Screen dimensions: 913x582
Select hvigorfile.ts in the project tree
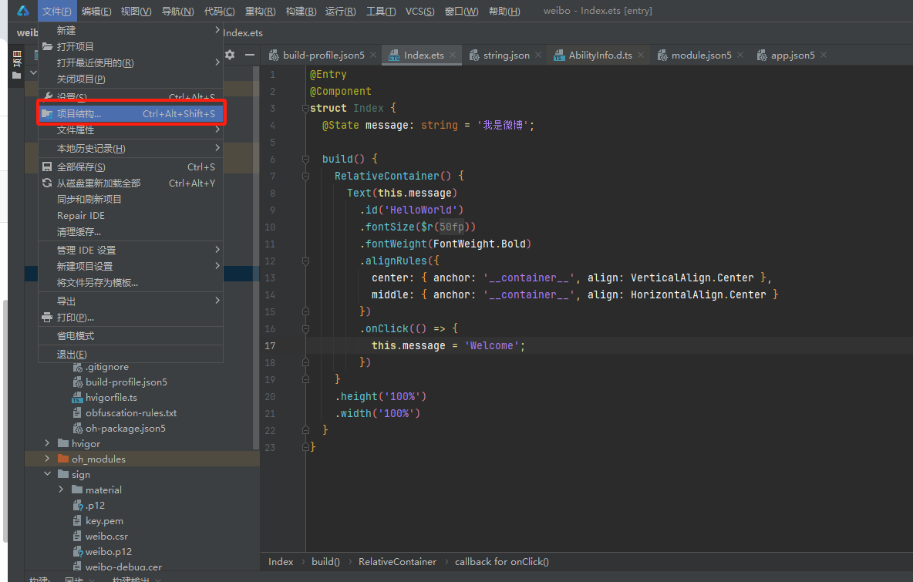(x=111, y=398)
